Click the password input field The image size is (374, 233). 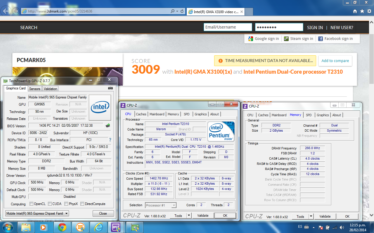point(279,27)
